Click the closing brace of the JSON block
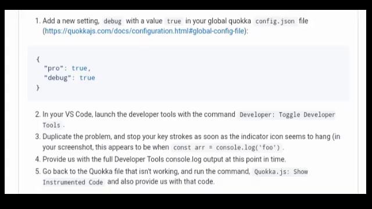This screenshot has height=209, width=372. coord(38,88)
